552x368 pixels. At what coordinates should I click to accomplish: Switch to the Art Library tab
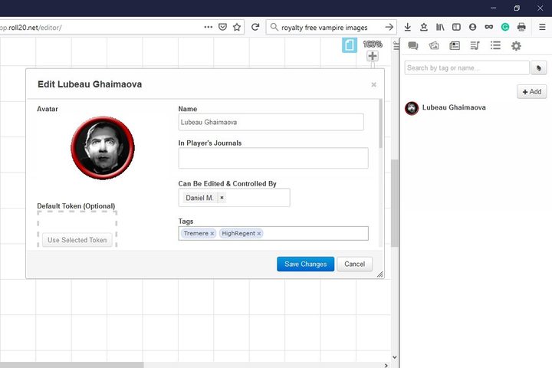pos(434,45)
